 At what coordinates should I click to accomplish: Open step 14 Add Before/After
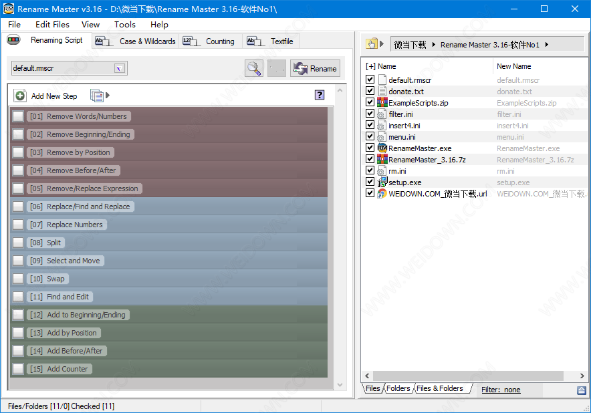67,351
